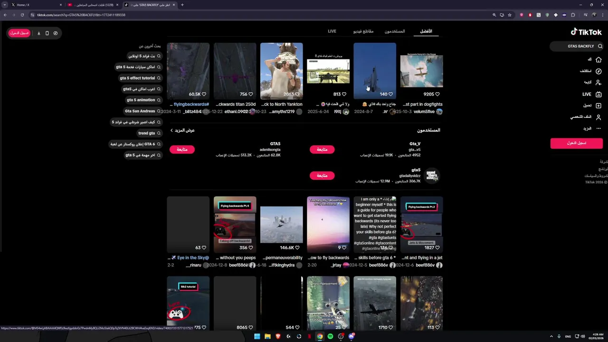Click the login pill button top left
The width and height of the screenshot is (608, 342).
[x=19, y=33]
